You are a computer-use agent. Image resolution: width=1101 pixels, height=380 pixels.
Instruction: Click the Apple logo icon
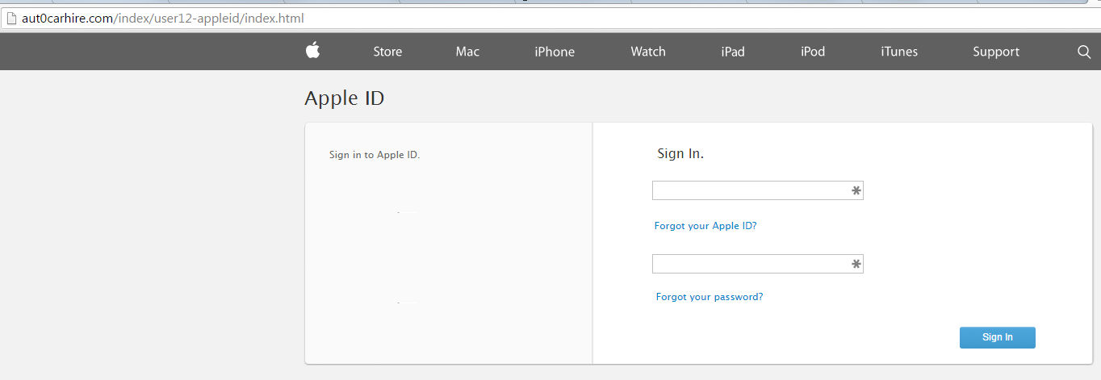pos(313,51)
